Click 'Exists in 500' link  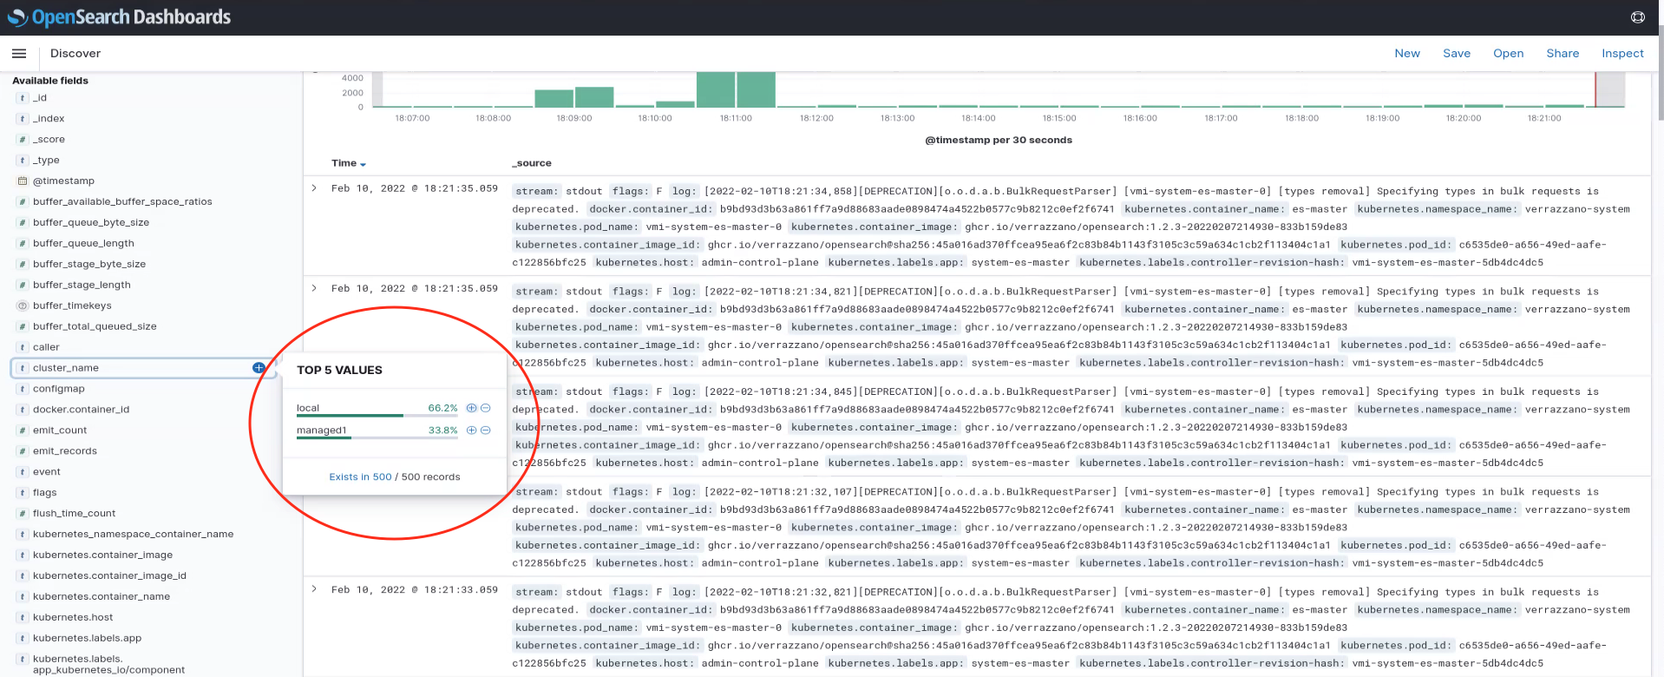(x=360, y=477)
